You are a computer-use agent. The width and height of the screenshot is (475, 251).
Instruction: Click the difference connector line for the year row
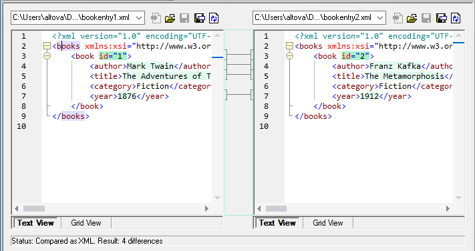pyautogui.click(x=239, y=95)
